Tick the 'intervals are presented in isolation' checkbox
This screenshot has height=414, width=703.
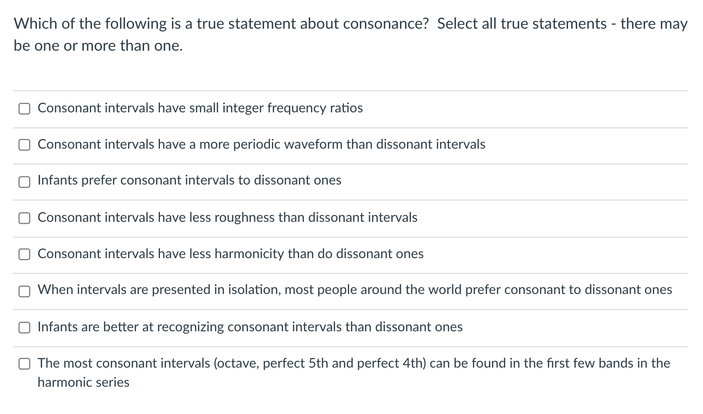[24, 291]
